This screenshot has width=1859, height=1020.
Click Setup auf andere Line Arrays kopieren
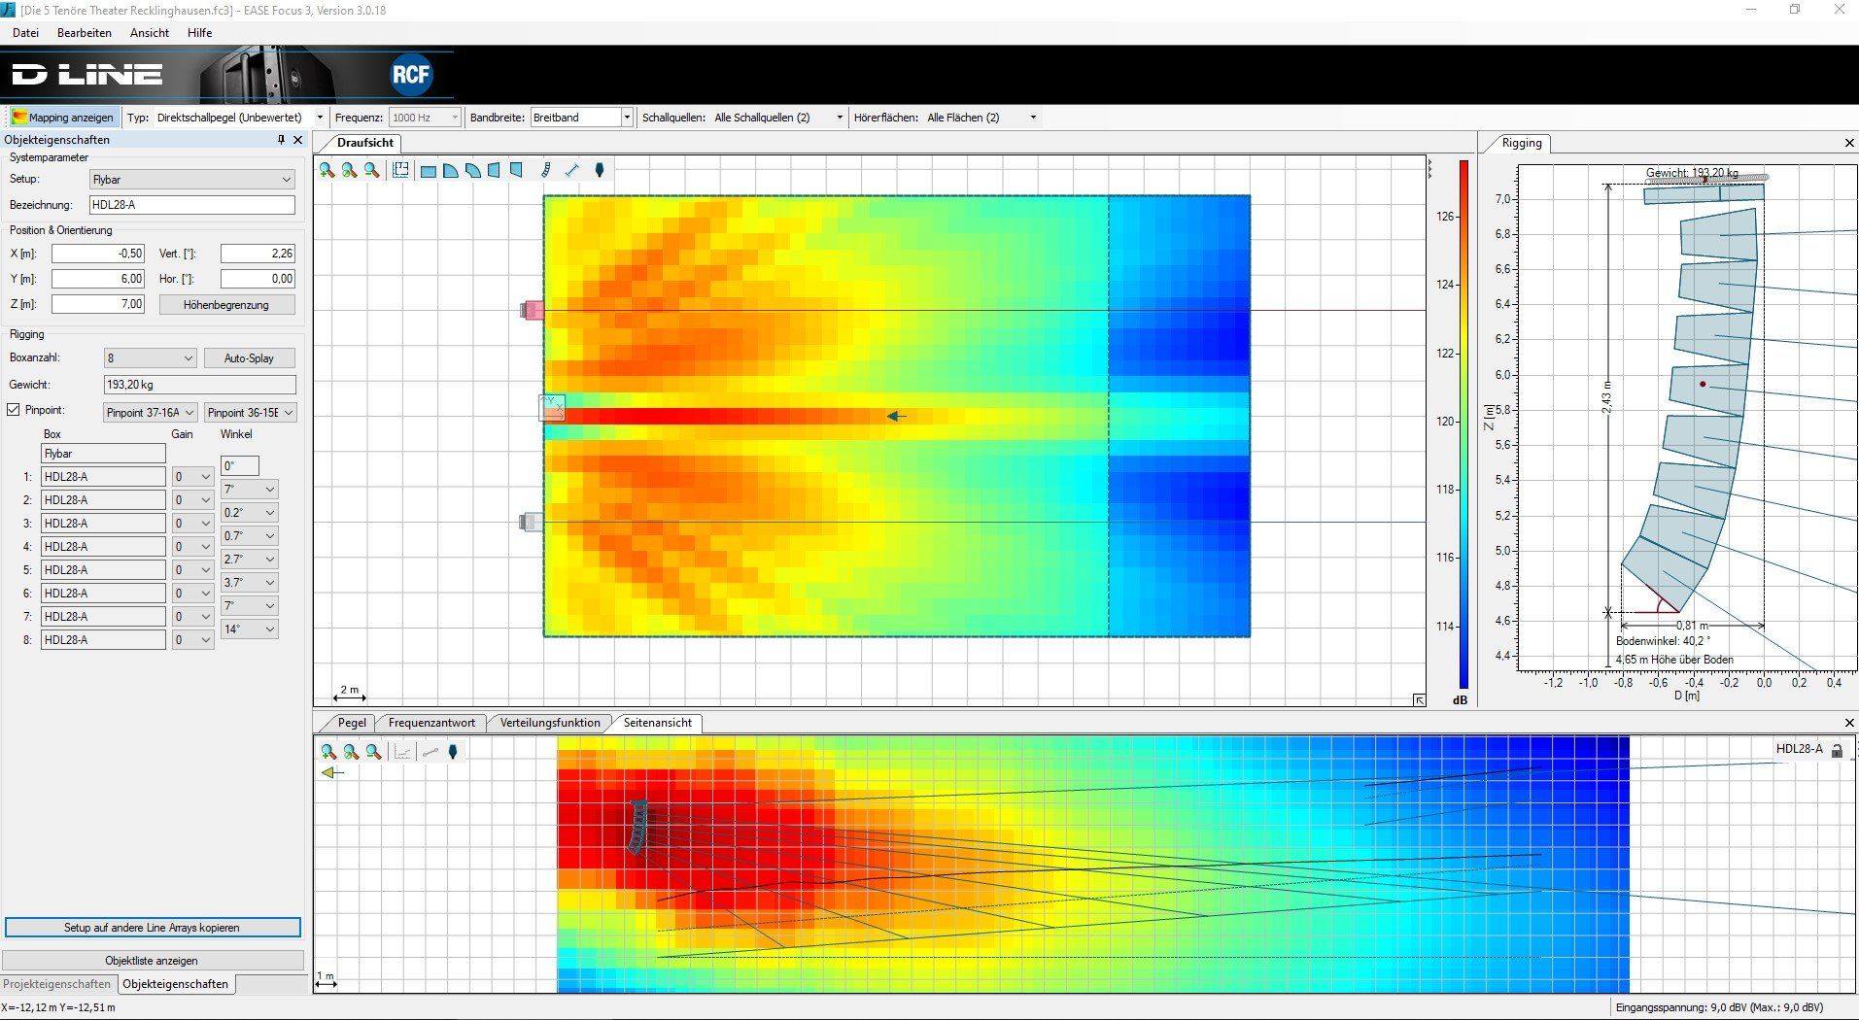pyautogui.click(x=153, y=928)
